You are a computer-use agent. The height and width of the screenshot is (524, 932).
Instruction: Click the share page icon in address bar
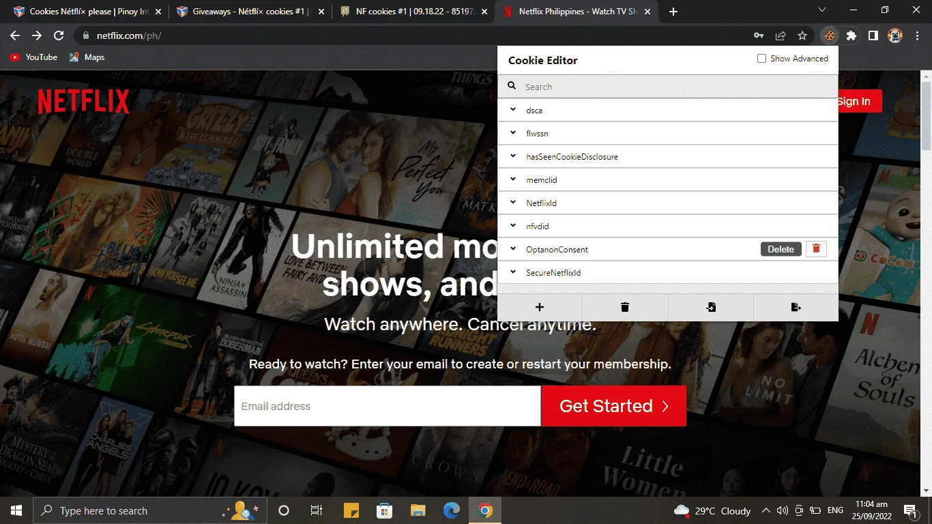[781, 35]
